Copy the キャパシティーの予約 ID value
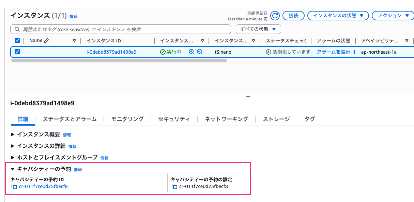Screen dimensions: 414x202 tap(14, 186)
